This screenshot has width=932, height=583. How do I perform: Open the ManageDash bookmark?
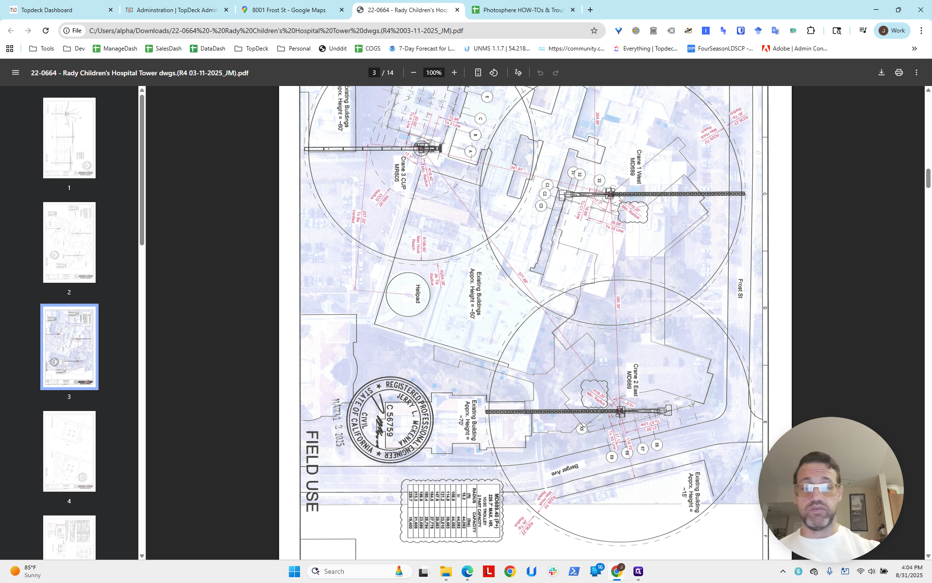point(115,49)
